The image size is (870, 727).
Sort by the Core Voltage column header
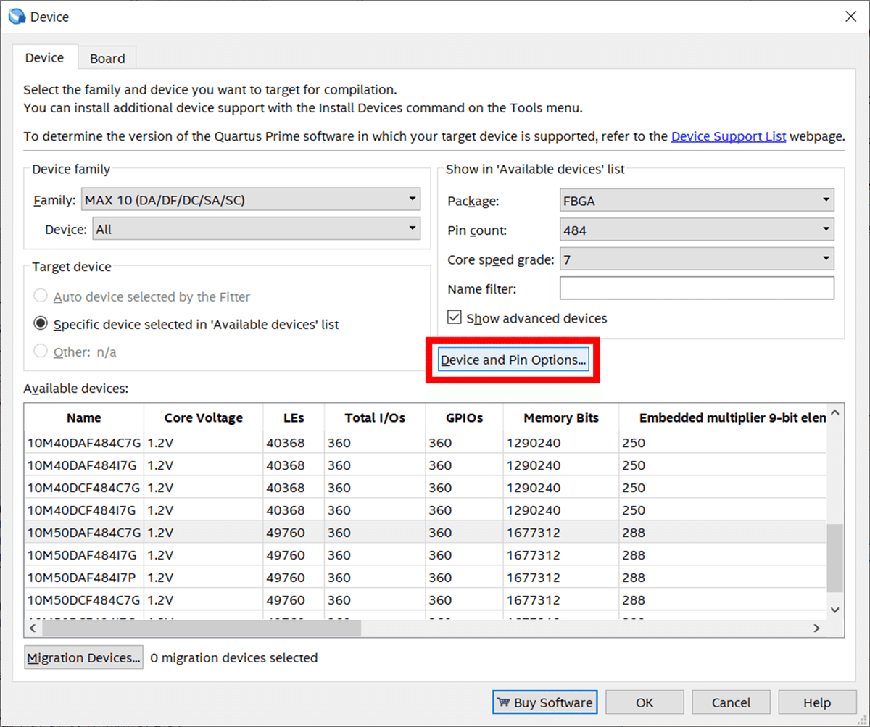click(203, 417)
